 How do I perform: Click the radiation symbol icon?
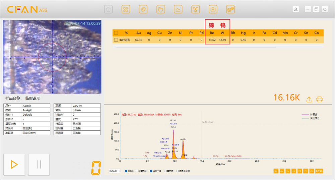tap(195, 9)
